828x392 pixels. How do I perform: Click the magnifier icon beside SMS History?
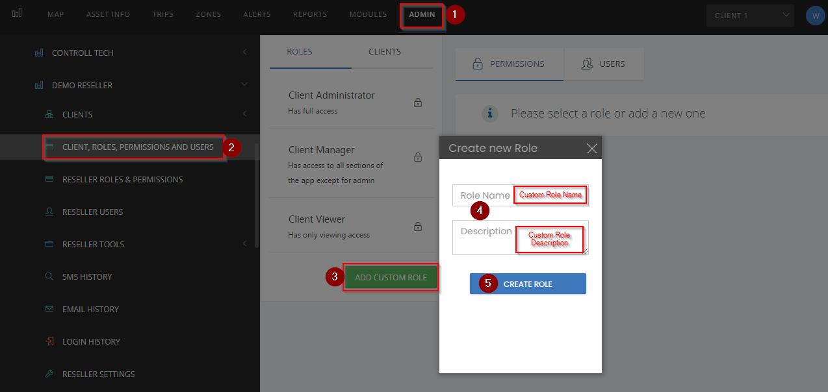pyautogui.click(x=49, y=276)
